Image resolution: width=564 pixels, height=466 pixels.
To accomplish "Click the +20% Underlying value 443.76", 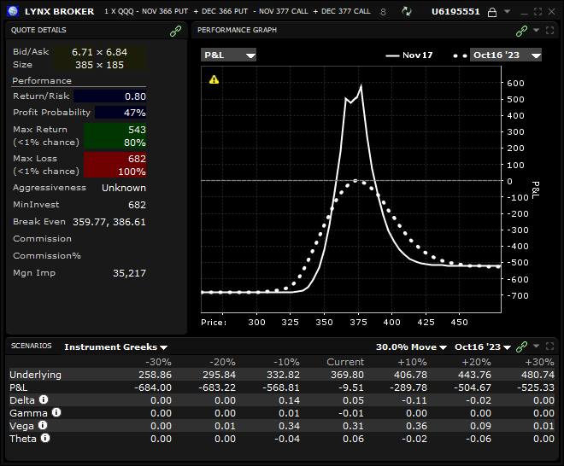I will [474, 375].
